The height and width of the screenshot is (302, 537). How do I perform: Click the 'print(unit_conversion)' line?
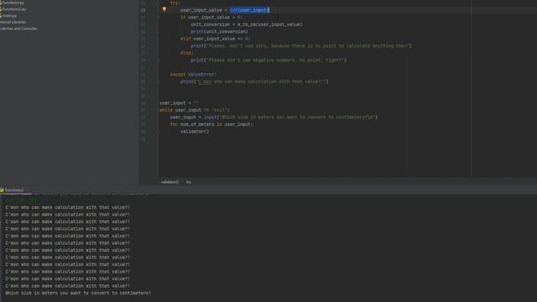(219, 32)
